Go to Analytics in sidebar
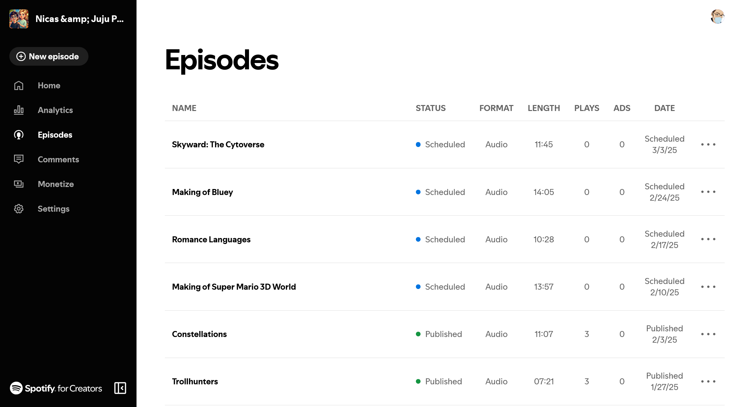This screenshot has width=752, height=407. click(x=55, y=110)
